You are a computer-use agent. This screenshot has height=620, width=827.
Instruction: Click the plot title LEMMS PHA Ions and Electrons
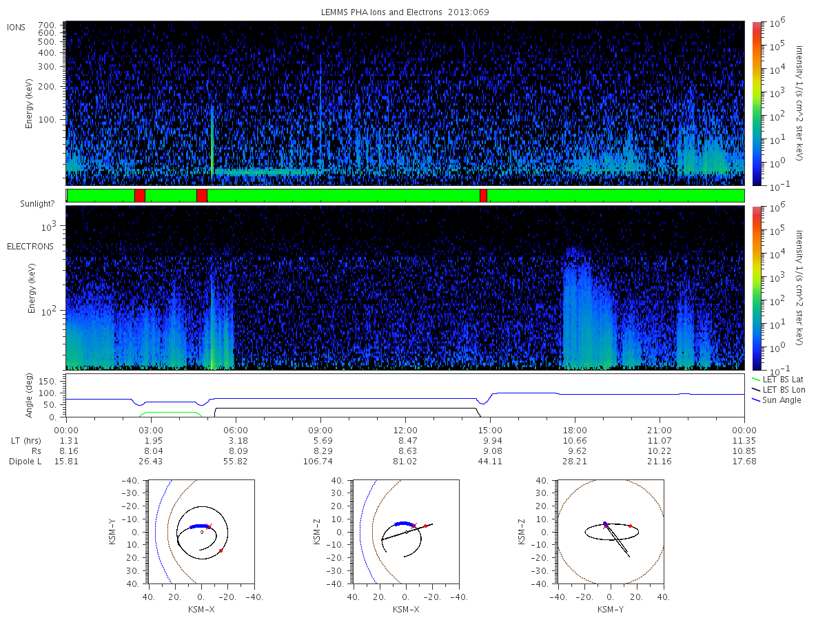pos(405,12)
